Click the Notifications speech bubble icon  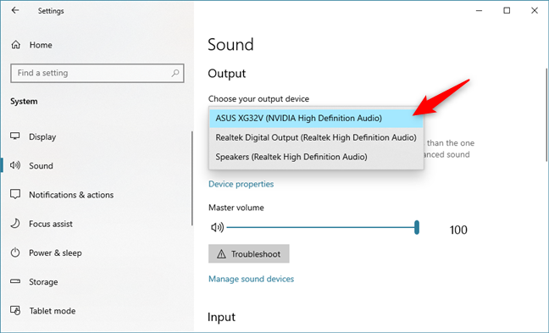(x=15, y=194)
